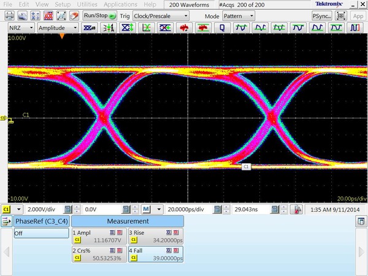This screenshot has width=368, height=276.
Task: Click the 29.043ns horizontal position field
Action: click(251, 209)
